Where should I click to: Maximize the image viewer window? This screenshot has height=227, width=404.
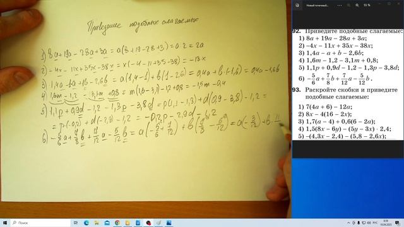389,4
